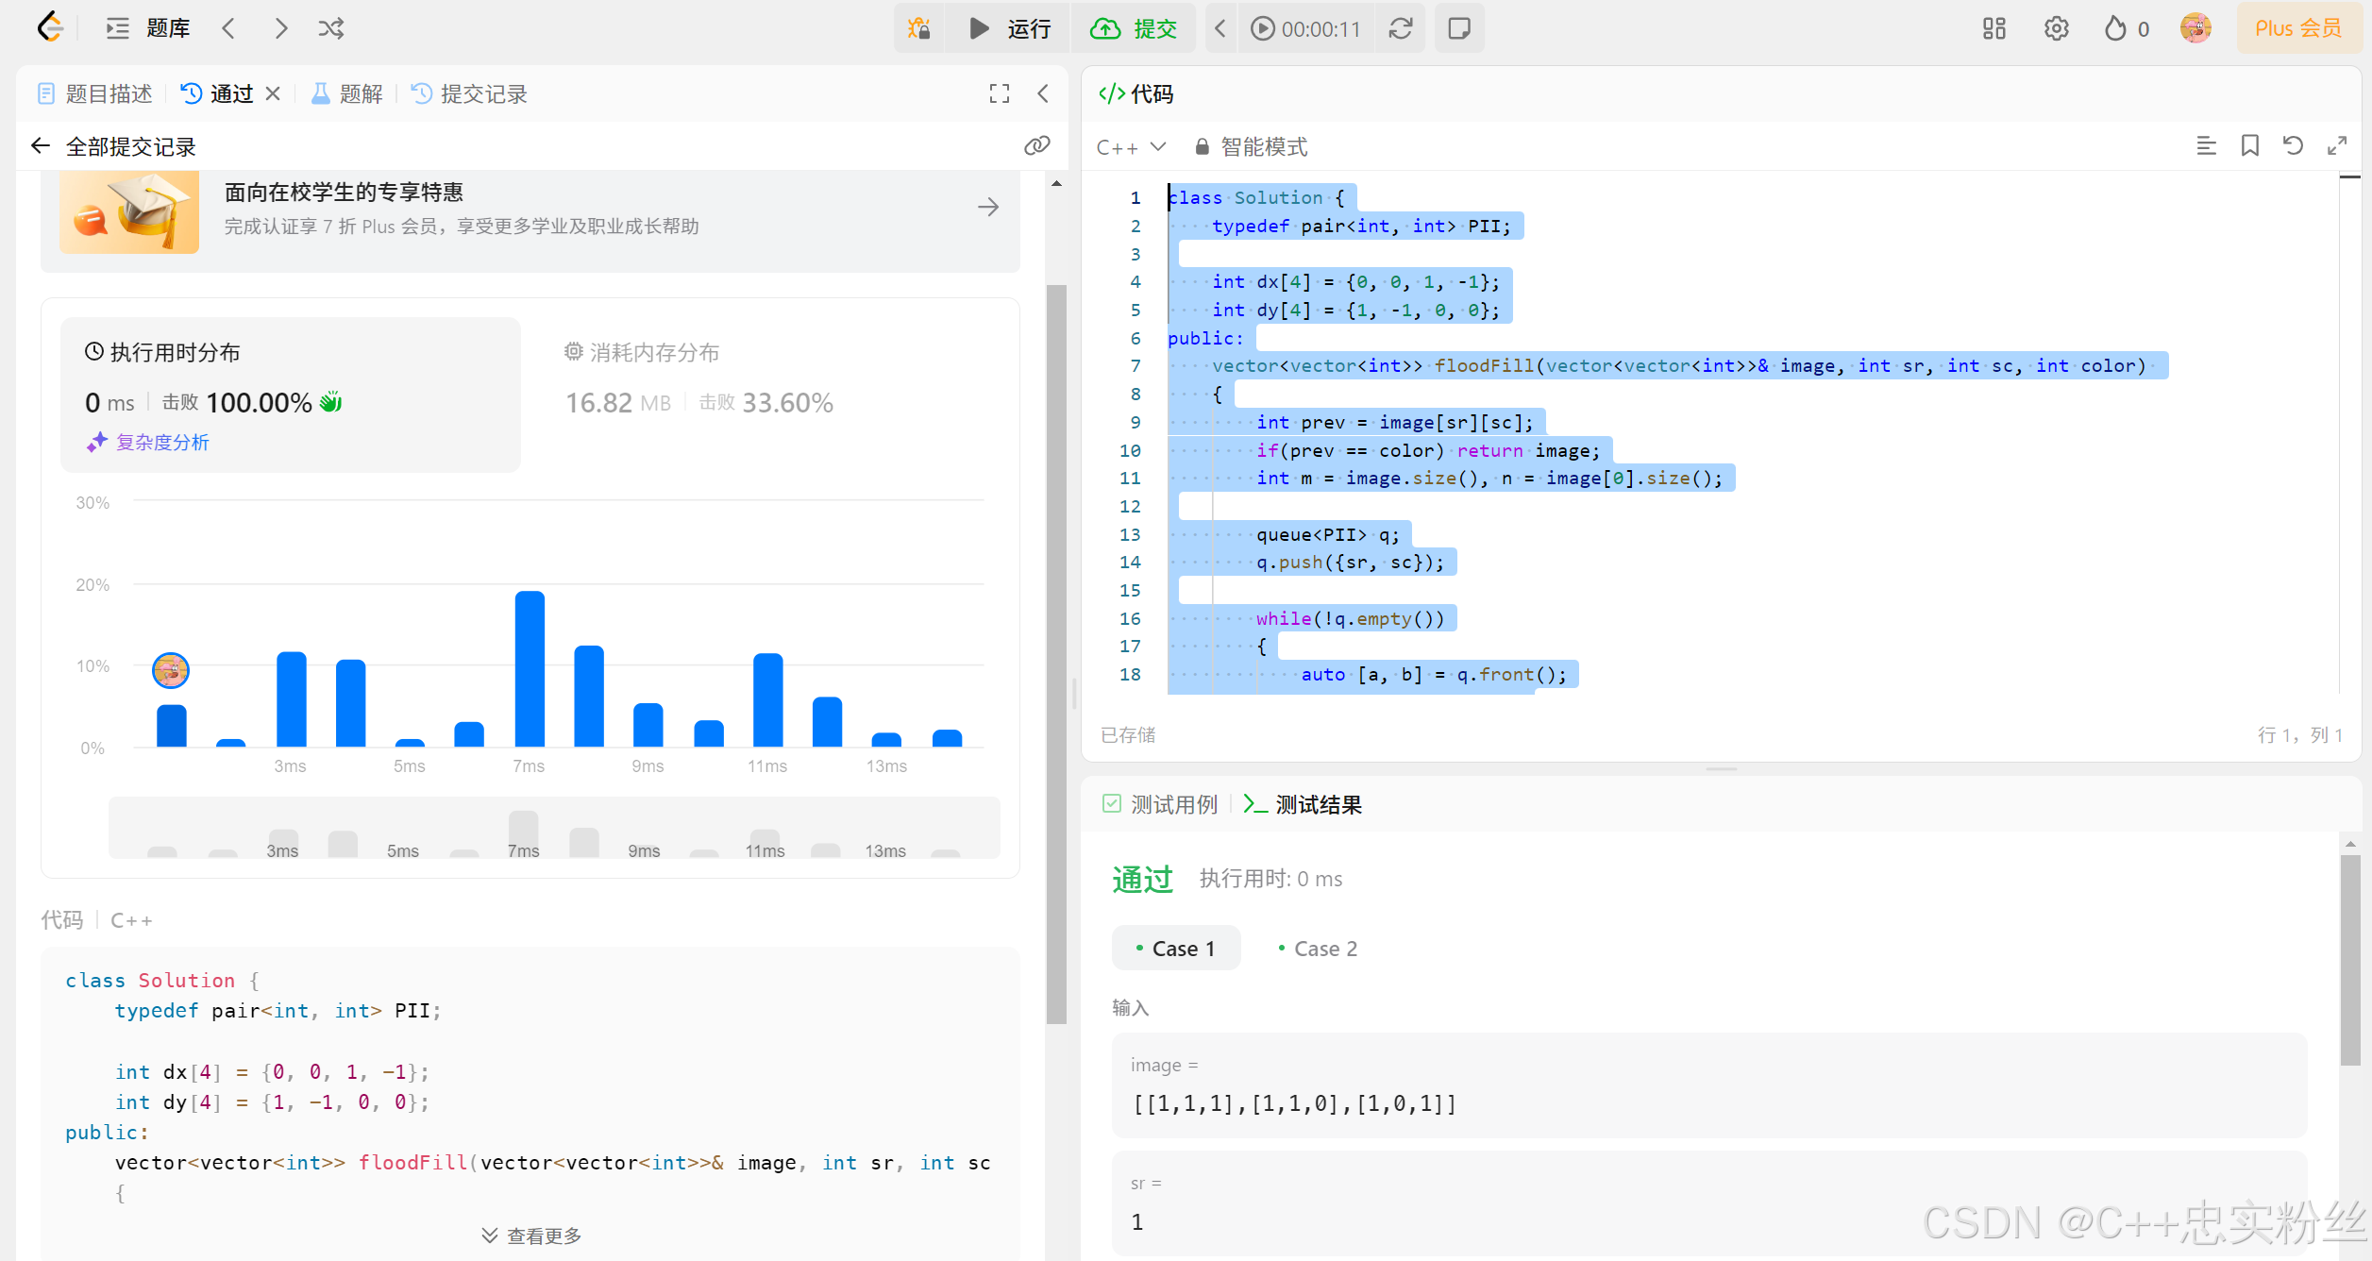Run the code with the 运行 button
The width and height of the screenshot is (2372, 1261).
1007,28
